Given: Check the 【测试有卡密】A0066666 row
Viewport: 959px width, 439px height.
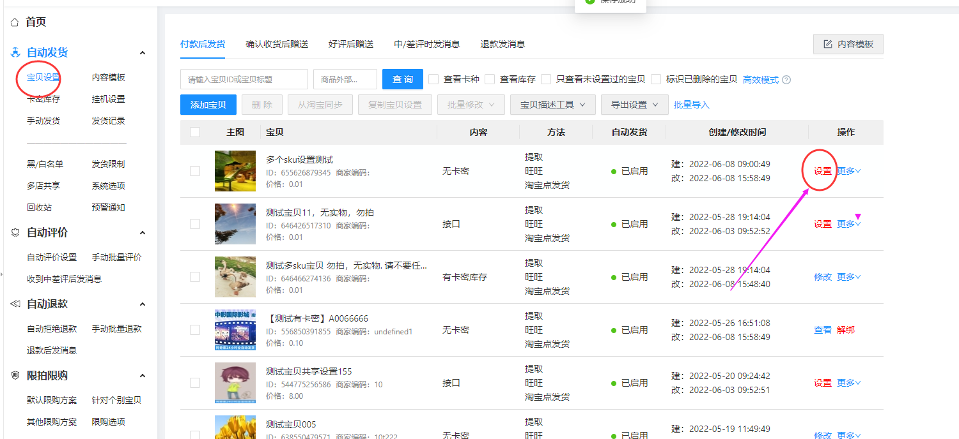Looking at the screenshot, I should click(x=195, y=330).
